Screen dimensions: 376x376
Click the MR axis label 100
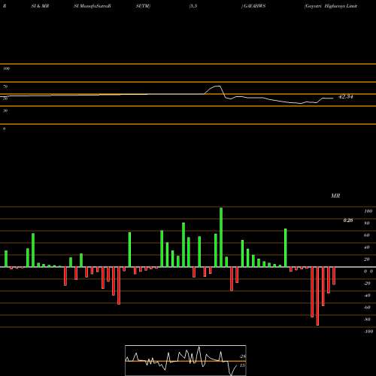click(368, 211)
